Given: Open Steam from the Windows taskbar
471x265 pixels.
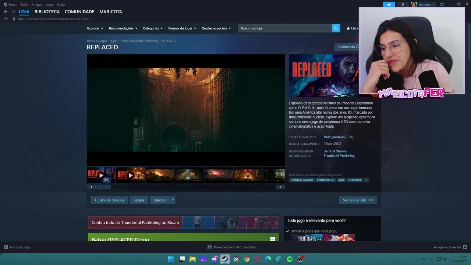Looking at the screenshot, I should (x=225, y=259).
